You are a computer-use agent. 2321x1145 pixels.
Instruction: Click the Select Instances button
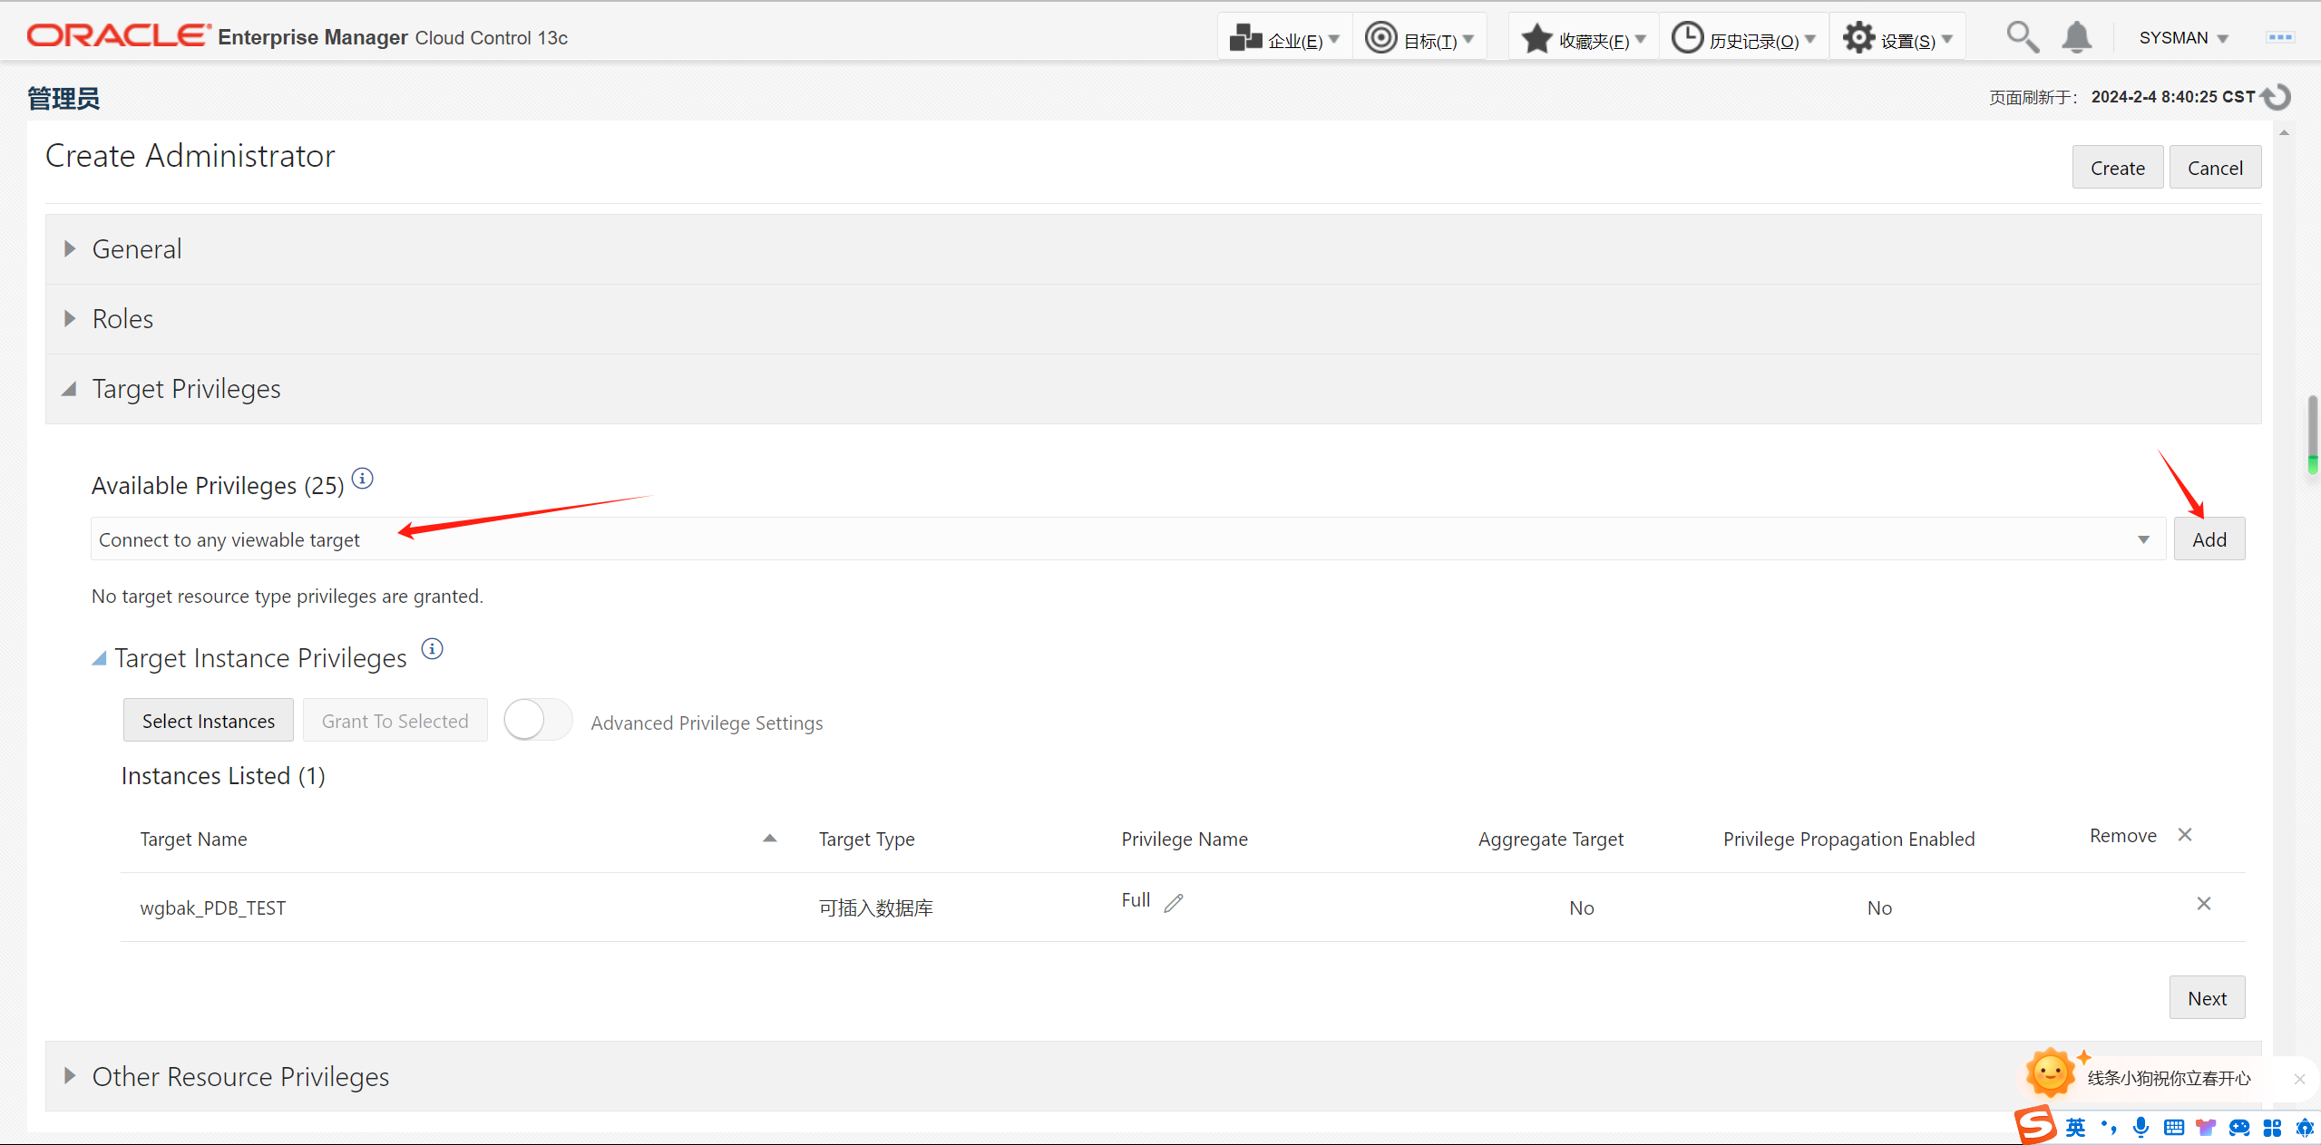click(x=208, y=721)
